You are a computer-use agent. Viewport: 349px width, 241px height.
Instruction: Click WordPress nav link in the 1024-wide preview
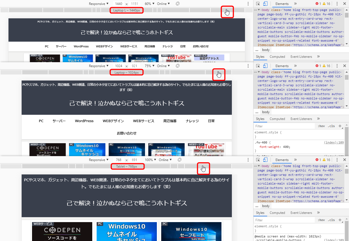click(84, 121)
